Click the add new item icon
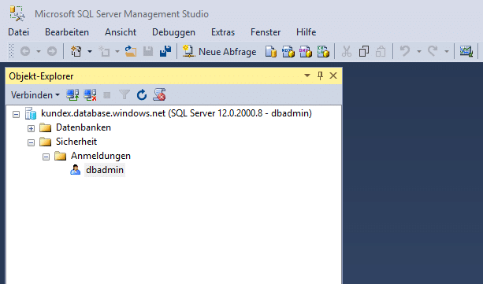The width and height of the screenshot is (483, 284). (104, 51)
